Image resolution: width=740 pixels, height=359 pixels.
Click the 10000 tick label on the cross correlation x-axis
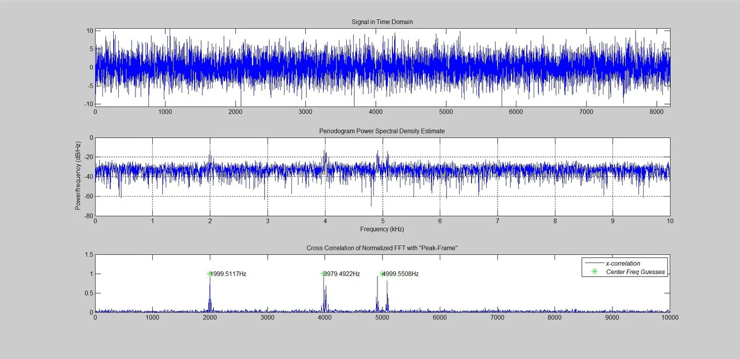pos(669,318)
